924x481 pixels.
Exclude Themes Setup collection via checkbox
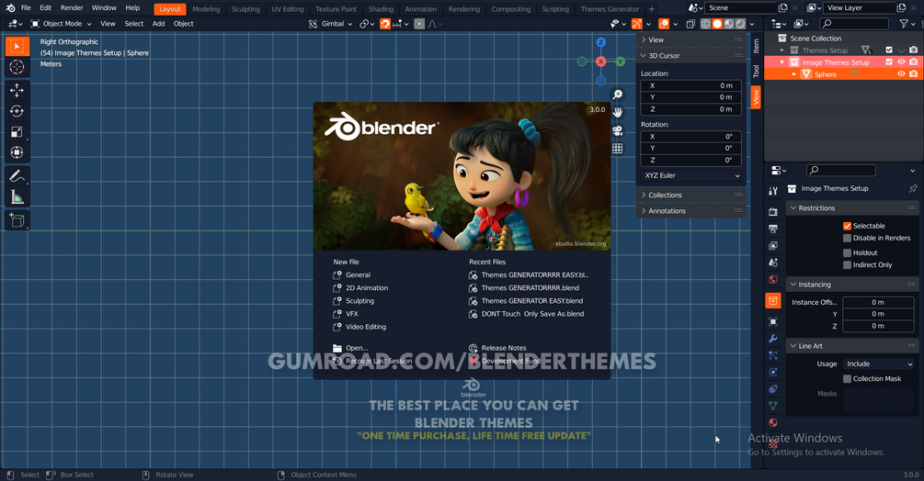tap(889, 50)
